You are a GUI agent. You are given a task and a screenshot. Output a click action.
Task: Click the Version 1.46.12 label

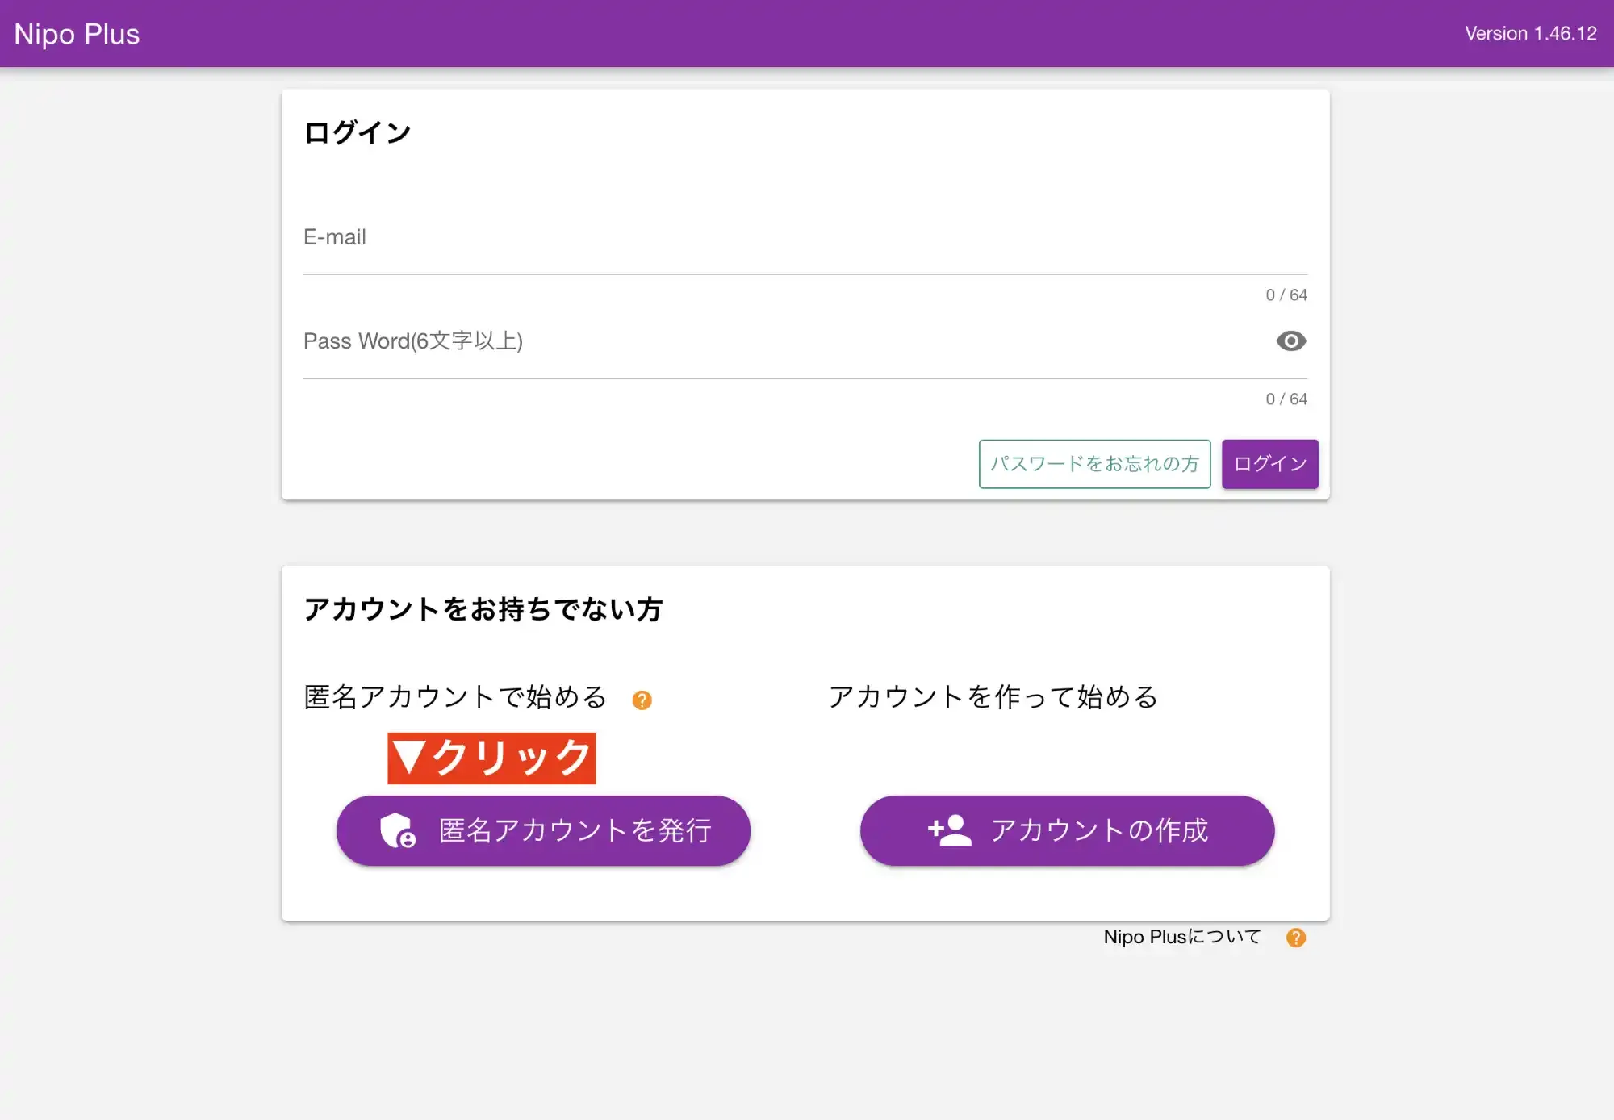[1530, 33]
